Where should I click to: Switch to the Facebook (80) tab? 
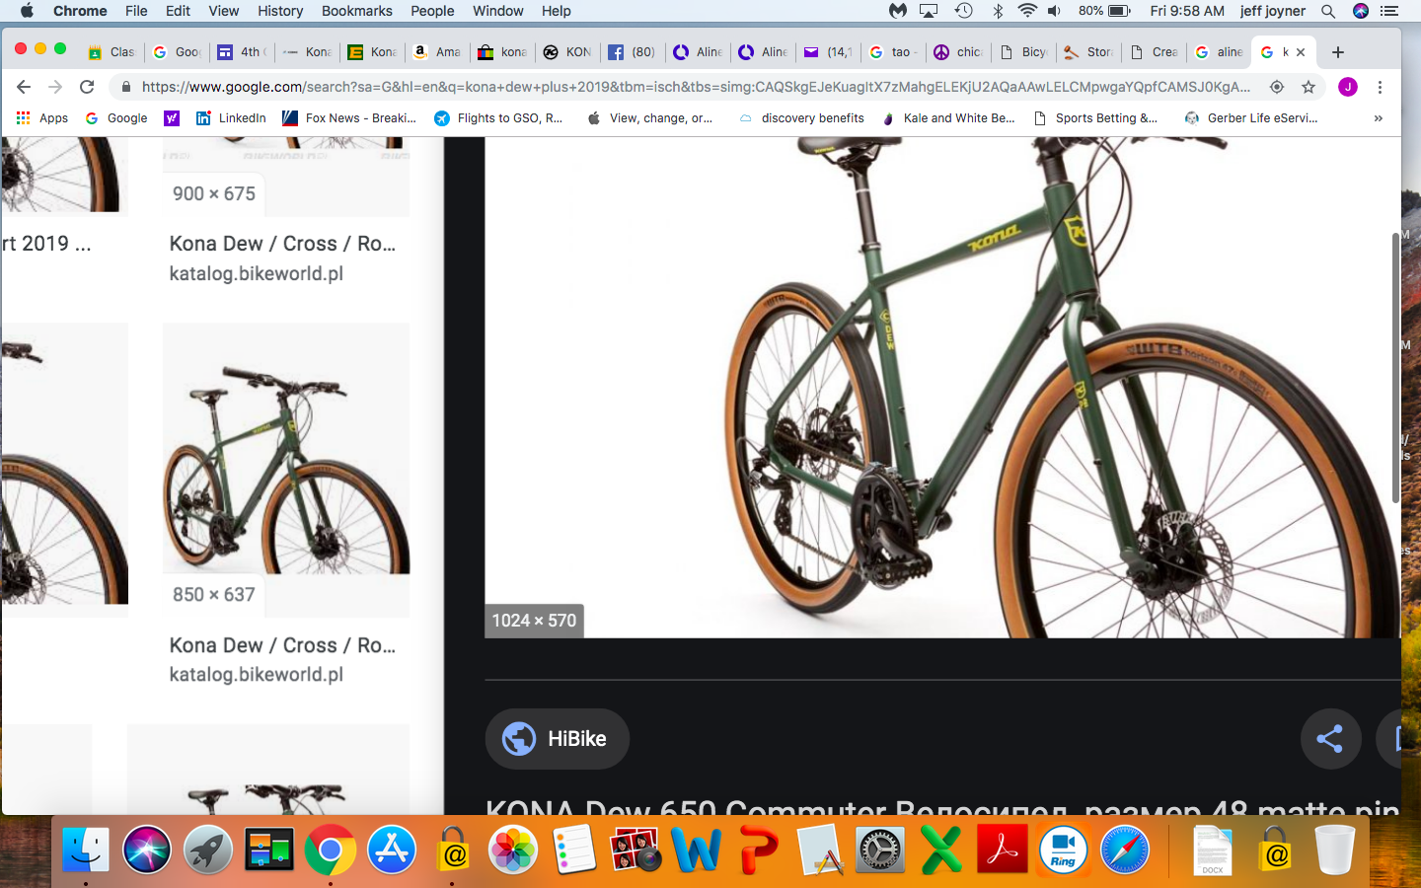click(633, 52)
